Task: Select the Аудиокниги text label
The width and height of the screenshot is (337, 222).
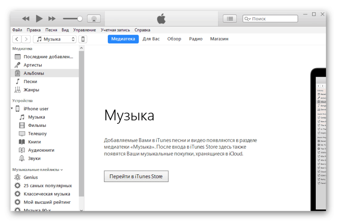Action: coord(41,150)
